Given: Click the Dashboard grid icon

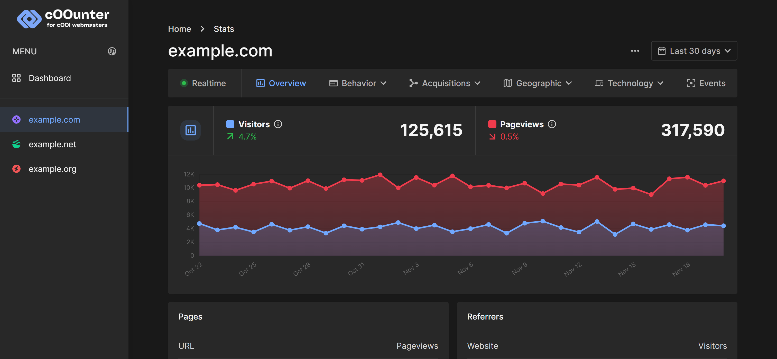Looking at the screenshot, I should [16, 78].
